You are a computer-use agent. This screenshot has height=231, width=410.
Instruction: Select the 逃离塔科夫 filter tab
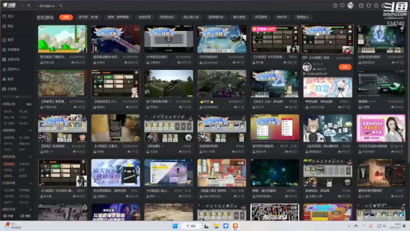pos(216,17)
